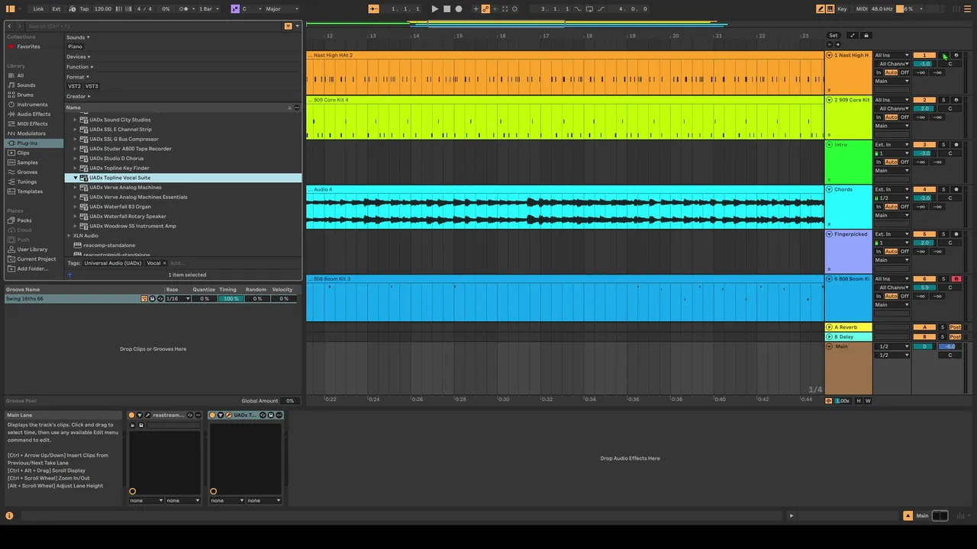This screenshot has width=977, height=549.
Task: Click the lock envelopes icon
Action: pos(866,35)
